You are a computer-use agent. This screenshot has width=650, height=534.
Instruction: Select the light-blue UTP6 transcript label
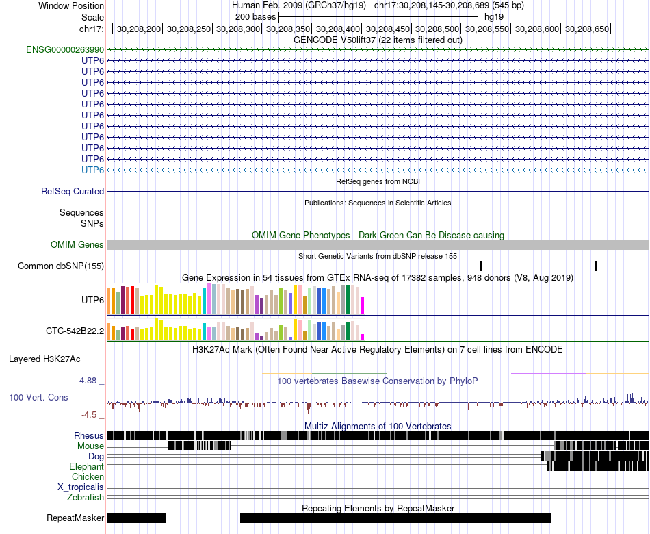pyautogui.click(x=92, y=170)
